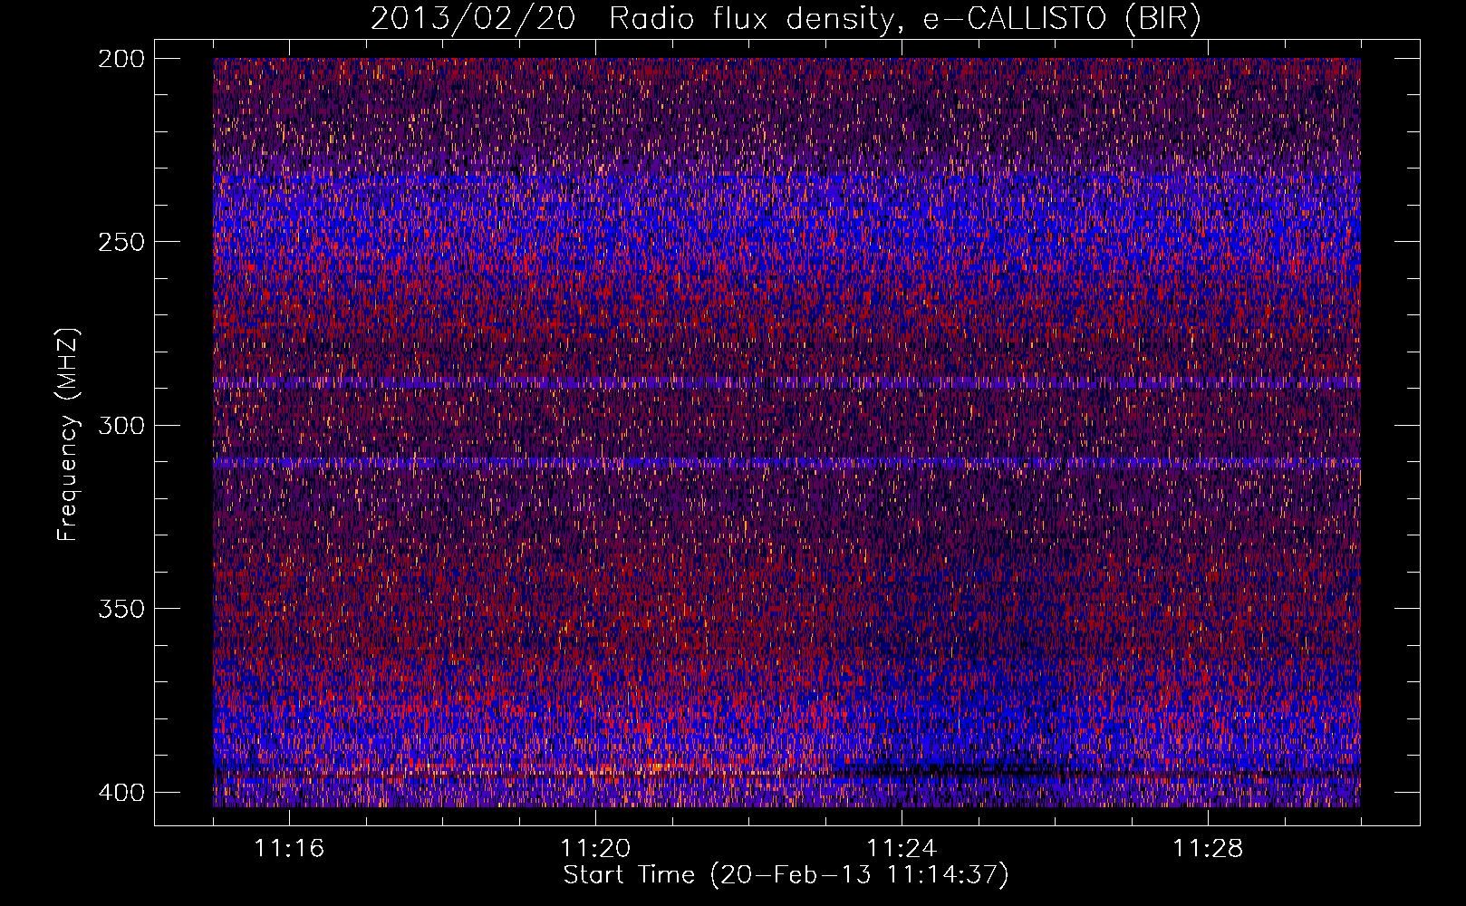Click the 11:28 time tick label

click(x=1208, y=849)
